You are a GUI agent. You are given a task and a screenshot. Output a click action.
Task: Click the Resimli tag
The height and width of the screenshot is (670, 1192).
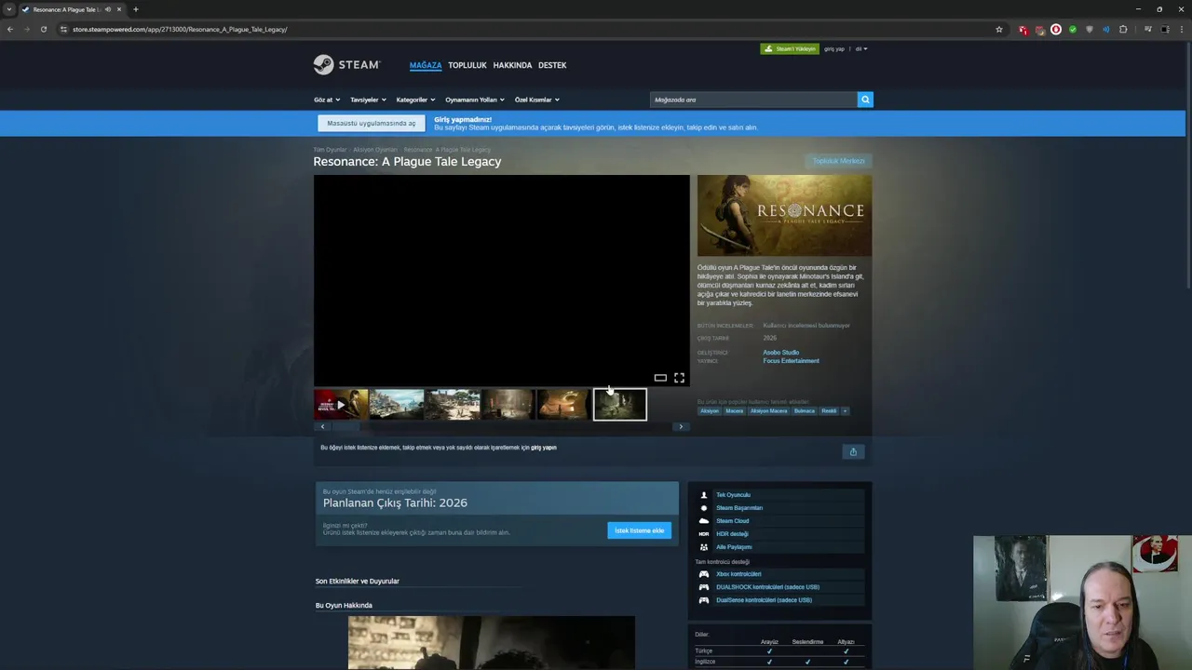829,410
